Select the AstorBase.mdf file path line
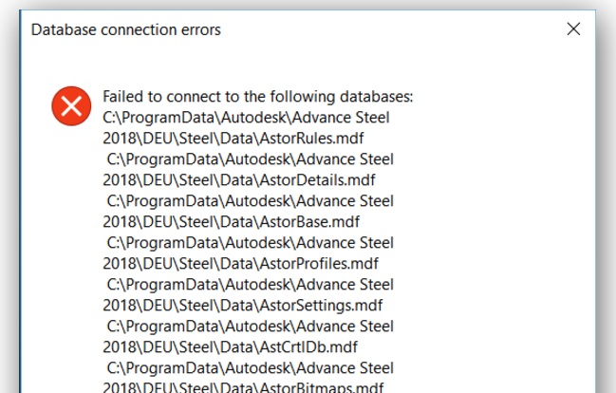The image size is (616, 393). tap(232, 222)
